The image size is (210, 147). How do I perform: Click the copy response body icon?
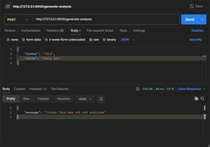coord(196,99)
